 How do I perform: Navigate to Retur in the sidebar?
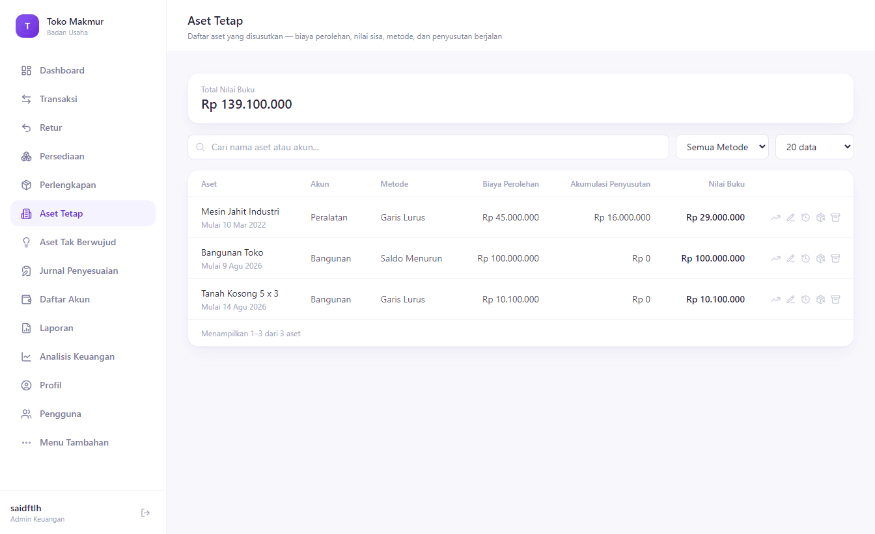click(x=83, y=127)
